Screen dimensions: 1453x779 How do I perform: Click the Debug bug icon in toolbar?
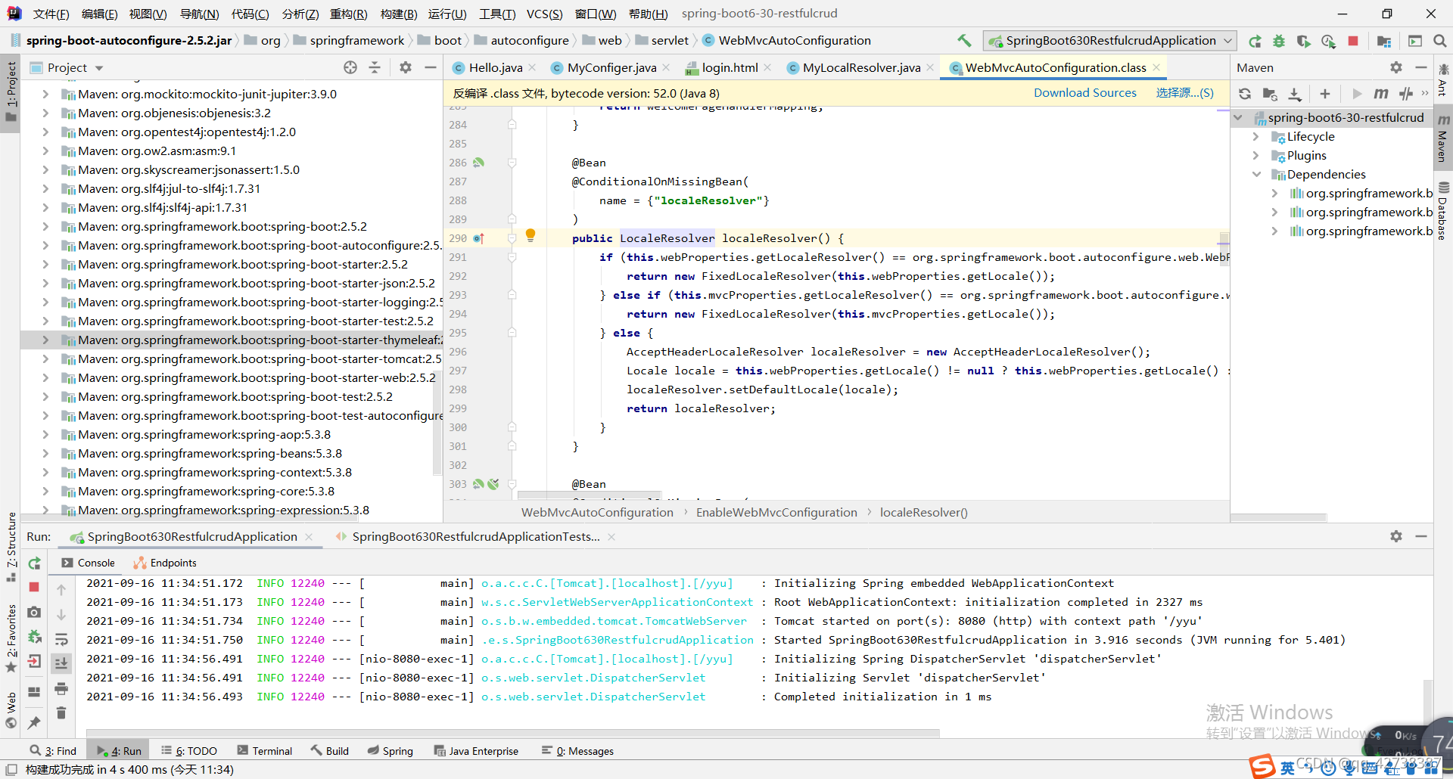(1279, 41)
